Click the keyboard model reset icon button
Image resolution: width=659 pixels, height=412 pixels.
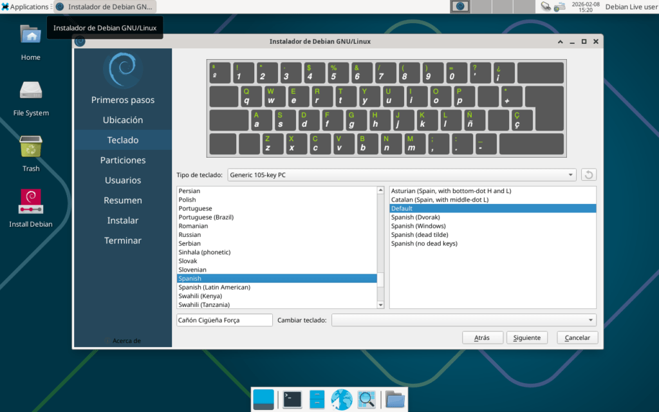(588, 175)
